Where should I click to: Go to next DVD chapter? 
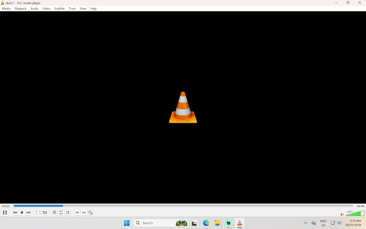(x=84, y=212)
